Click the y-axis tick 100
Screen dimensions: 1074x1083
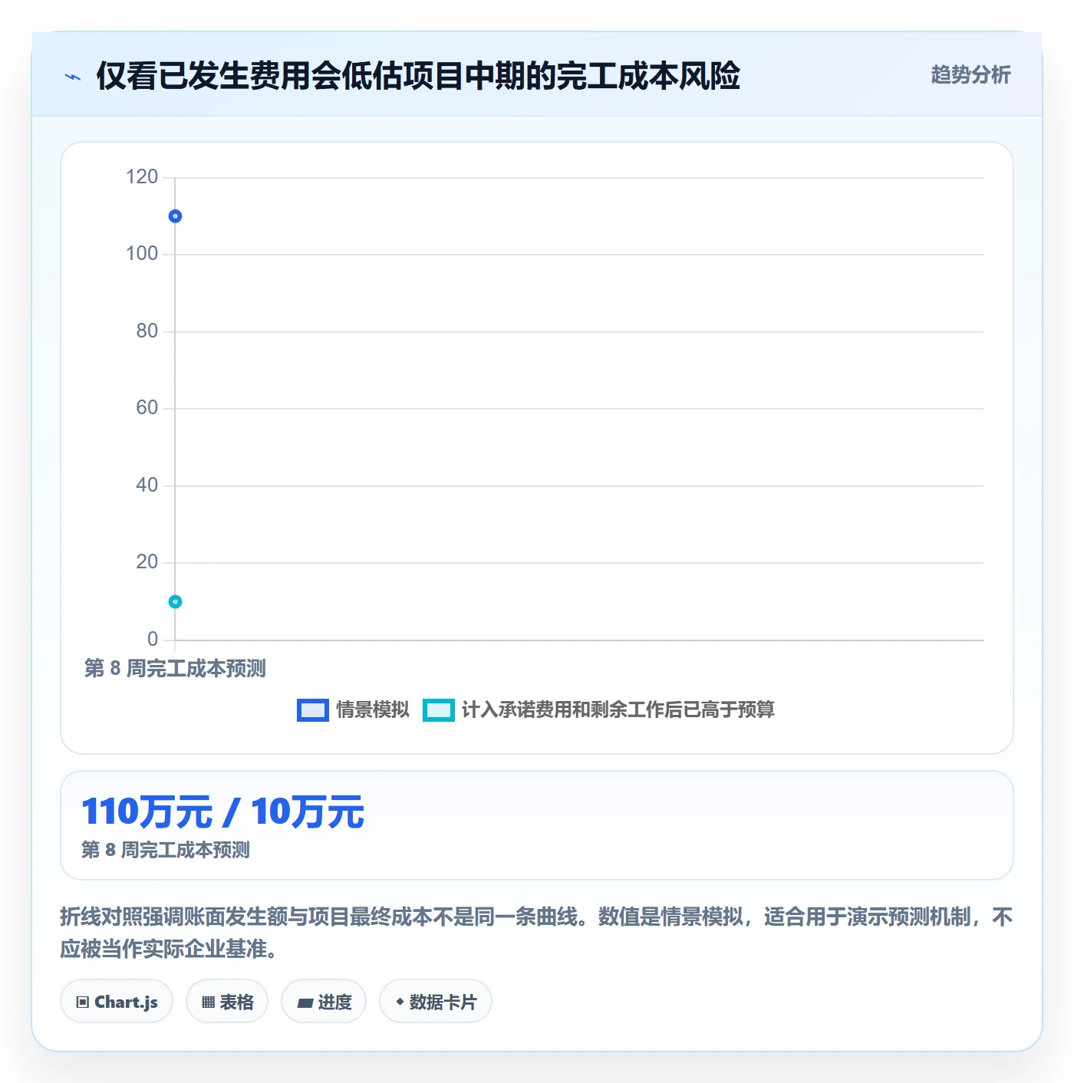[x=142, y=254]
